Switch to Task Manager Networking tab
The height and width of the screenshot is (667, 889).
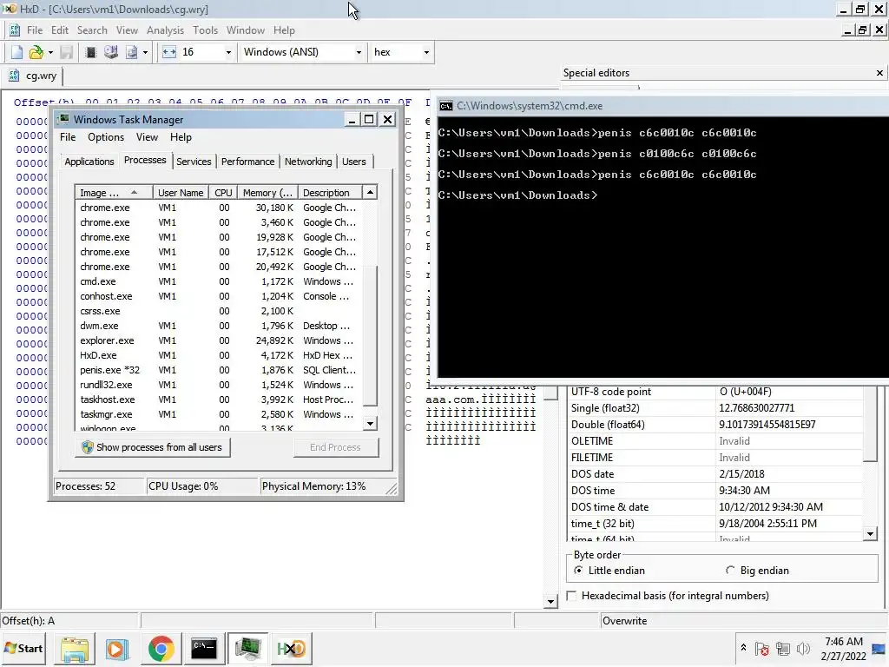click(308, 162)
